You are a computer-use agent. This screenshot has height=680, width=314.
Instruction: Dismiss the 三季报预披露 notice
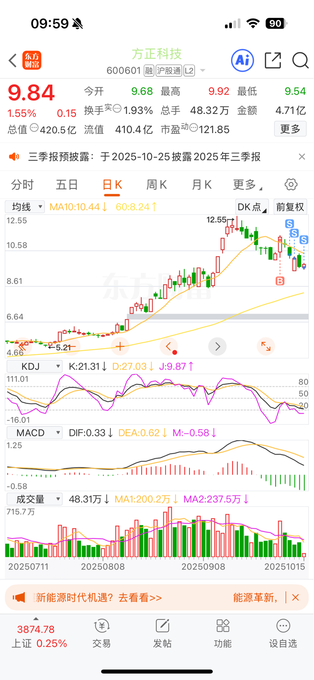coord(302,157)
